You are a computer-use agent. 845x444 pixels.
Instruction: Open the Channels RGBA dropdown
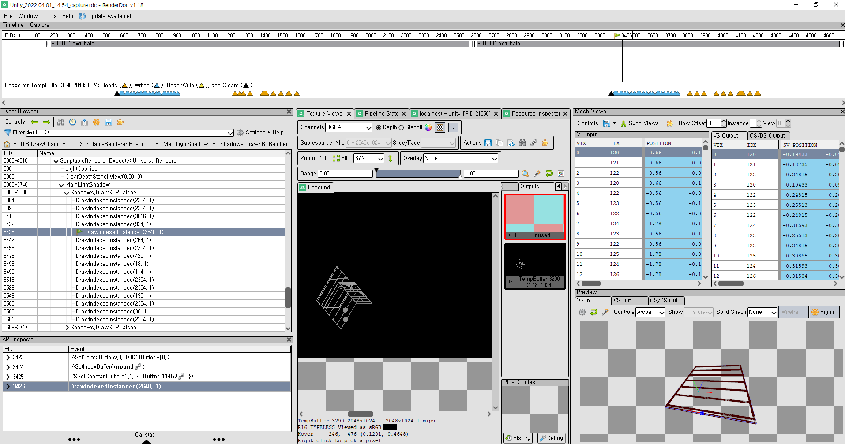[x=349, y=127]
